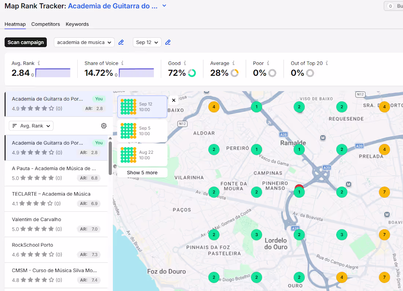Select rank 1 marker right of Pereiró
This screenshot has height=291, width=403.
click(256, 149)
